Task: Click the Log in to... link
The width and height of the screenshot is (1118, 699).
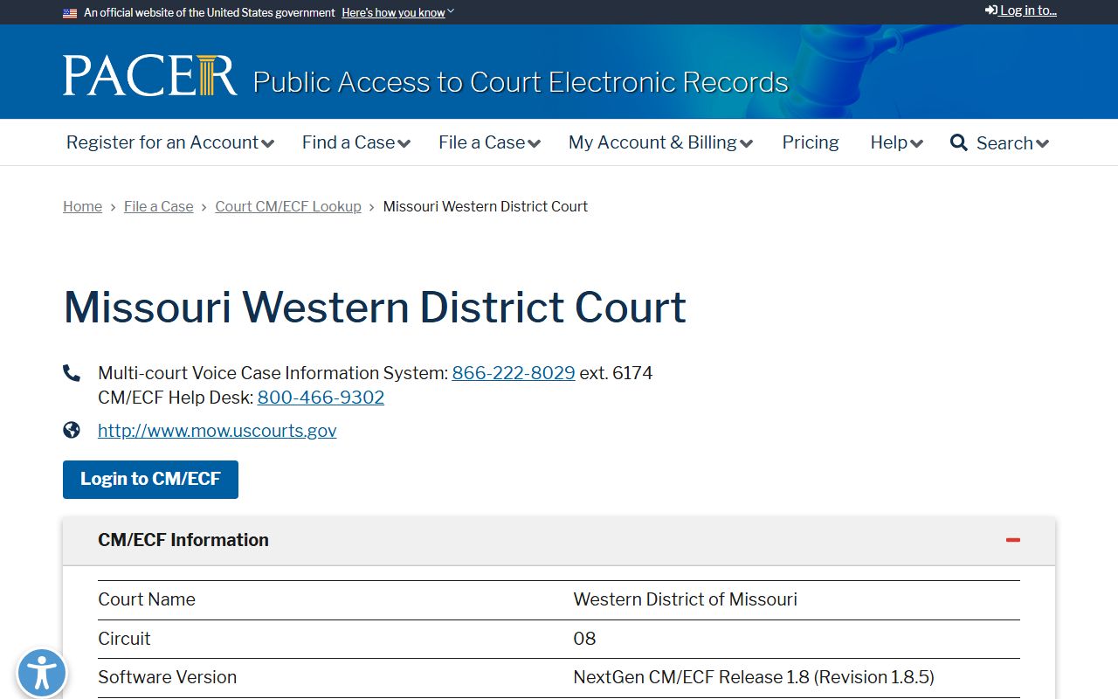Action: coord(1021,10)
